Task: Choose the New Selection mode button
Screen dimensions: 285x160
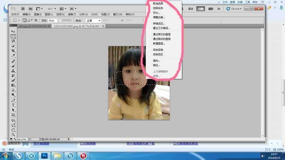Action: click(x=25, y=21)
